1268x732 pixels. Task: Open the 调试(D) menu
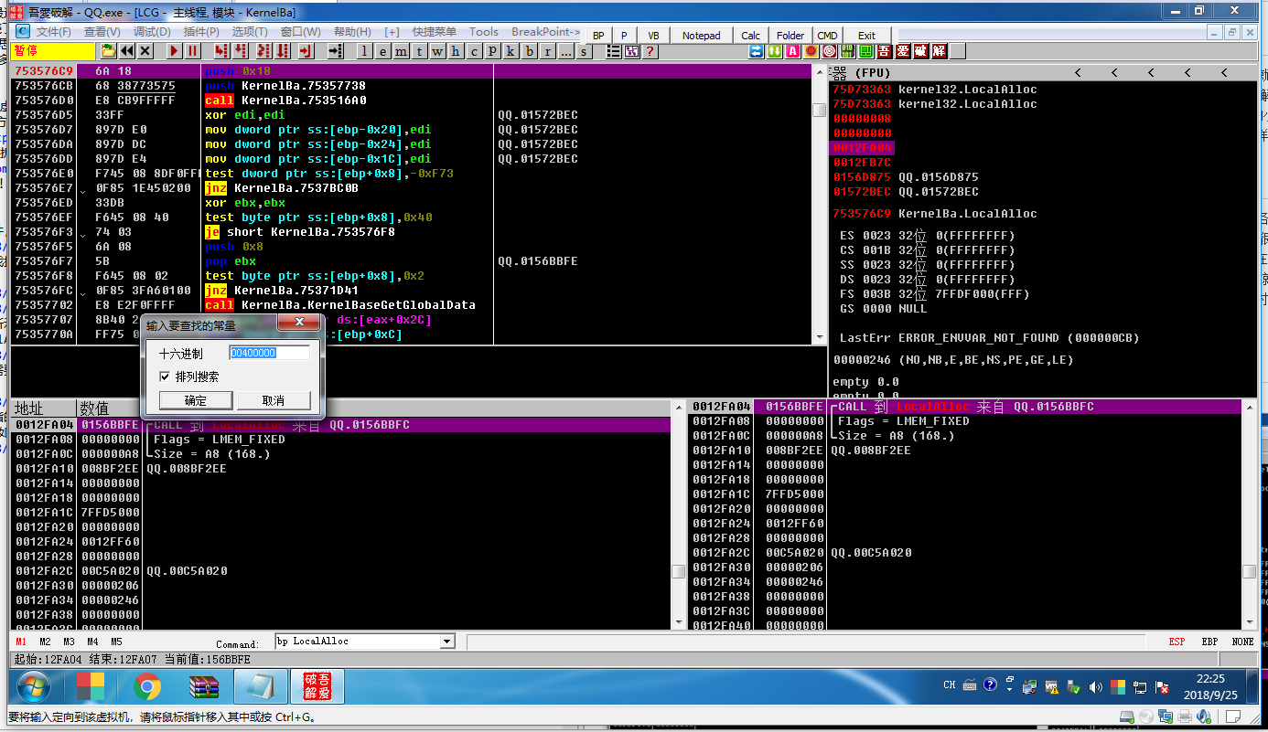[x=152, y=32]
